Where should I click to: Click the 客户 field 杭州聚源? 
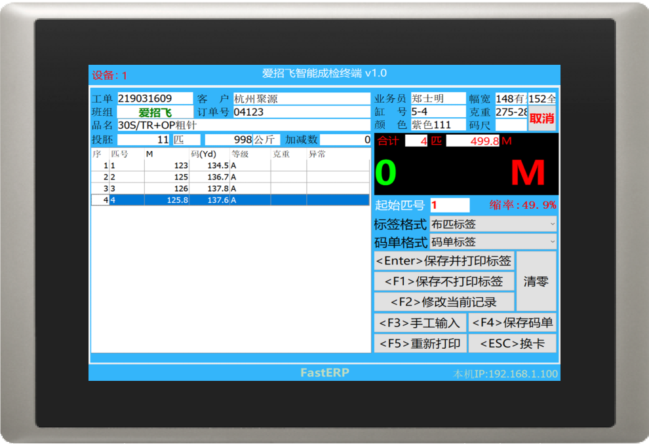tap(302, 98)
